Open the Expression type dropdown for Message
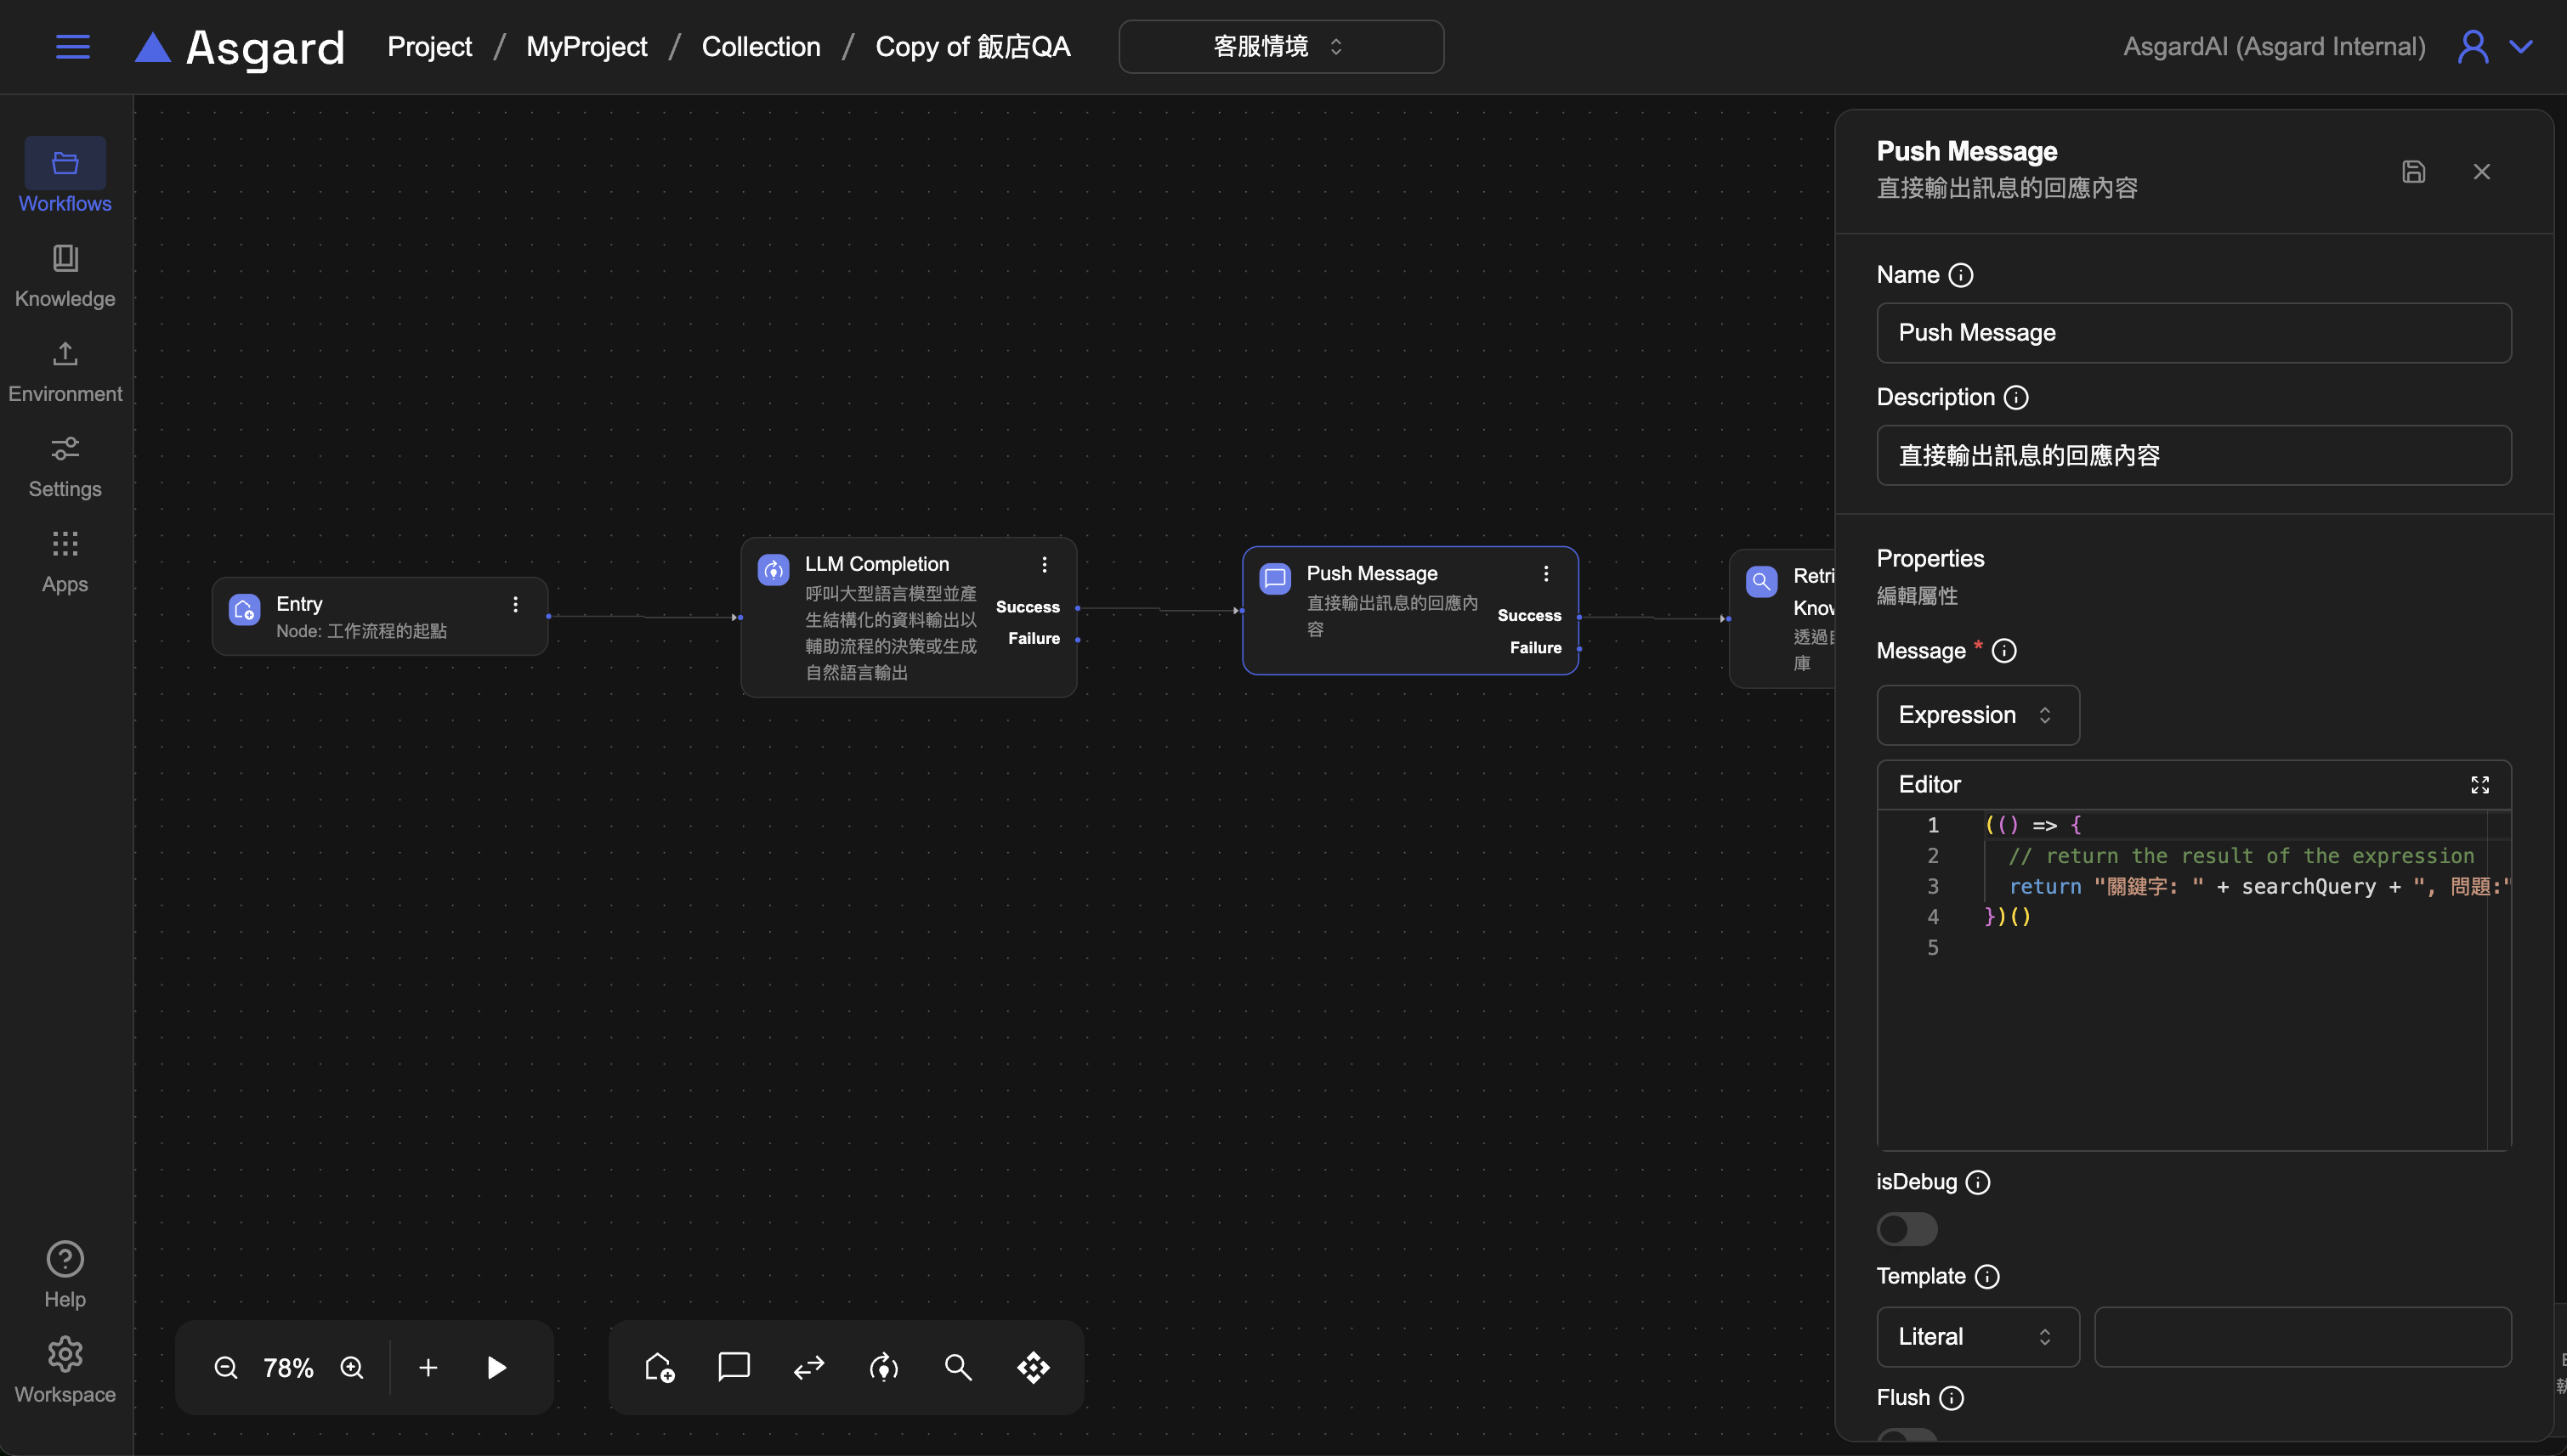The image size is (2567, 1456). click(x=1977, y=715)
